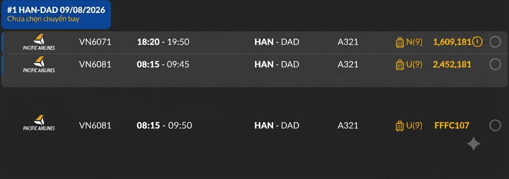This screenshot has width=509, height=179.
Task: Open the #1 HAN-DAD 09/08/2026 tab
Action: click(x=56, y=15)
